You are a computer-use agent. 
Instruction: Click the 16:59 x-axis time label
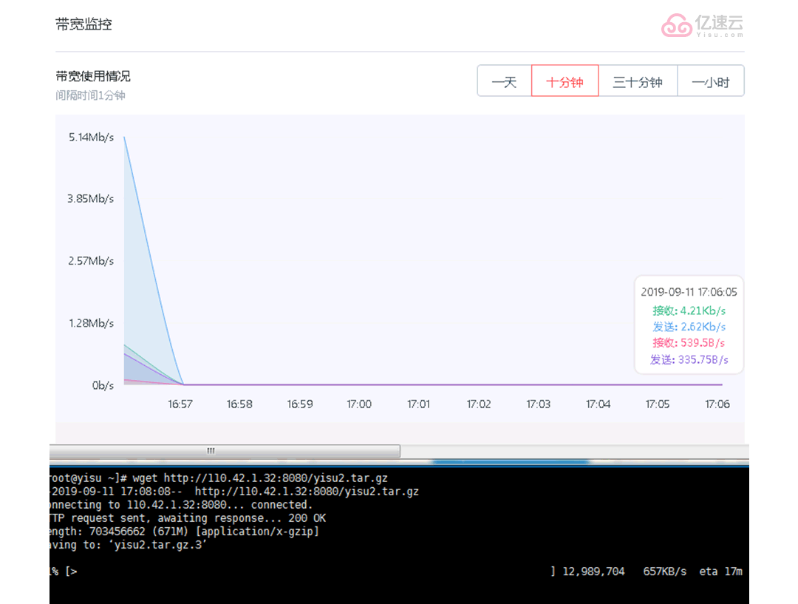point(300,404)
